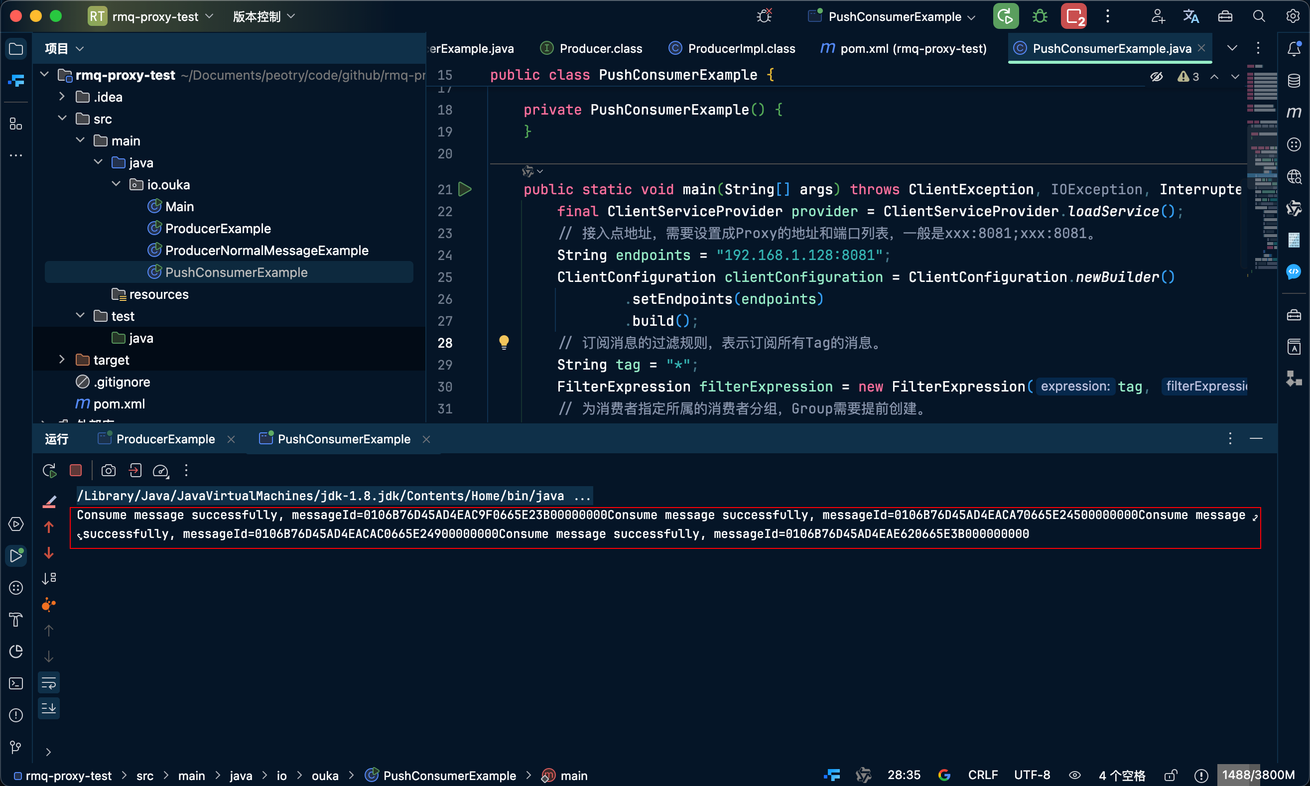Click the green Run button in top toolbar

[x=1005, y=16]
